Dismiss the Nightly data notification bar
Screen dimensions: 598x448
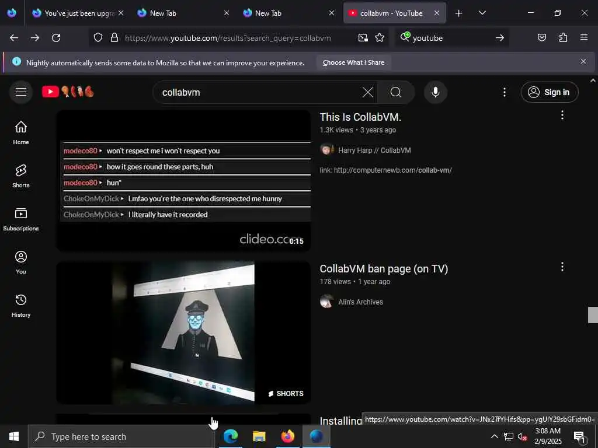[583, 61]
